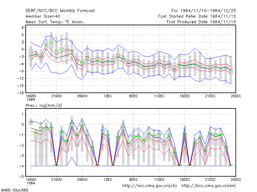Click the Mean Surf. Temp. anomaly label
257x192 pixels.
pos(55,22)
